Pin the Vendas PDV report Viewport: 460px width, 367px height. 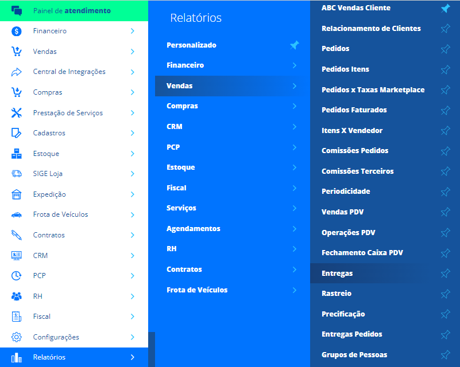[x=445, y=212]
